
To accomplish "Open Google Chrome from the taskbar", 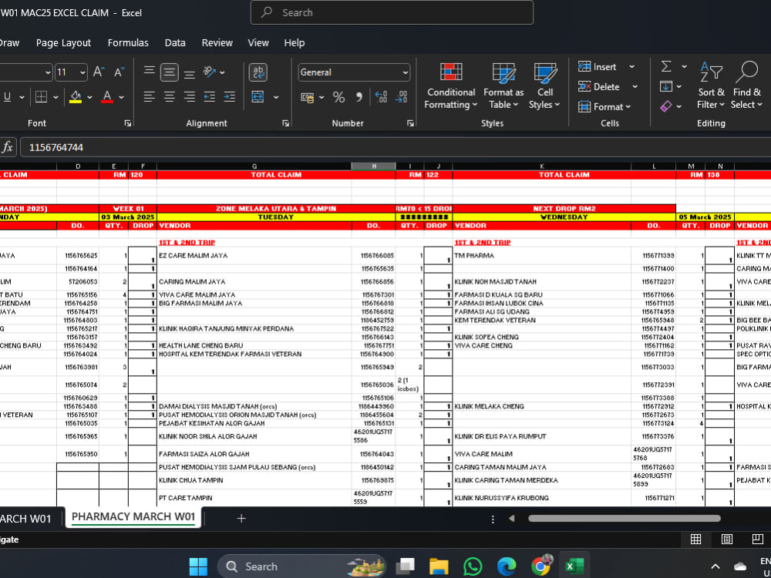I will click(541, 566).
